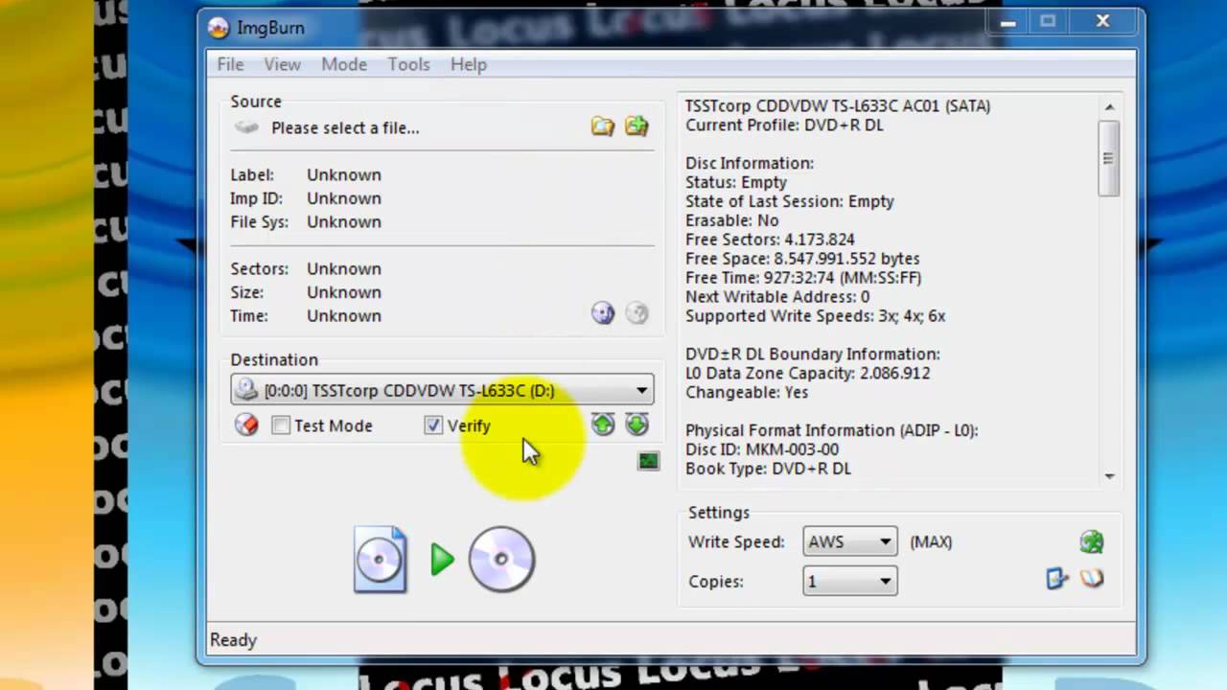The width and height of the screenshot is (1227, 690).
Task: Click the '(MAX)' write speed label
Action: pos(931,541)
